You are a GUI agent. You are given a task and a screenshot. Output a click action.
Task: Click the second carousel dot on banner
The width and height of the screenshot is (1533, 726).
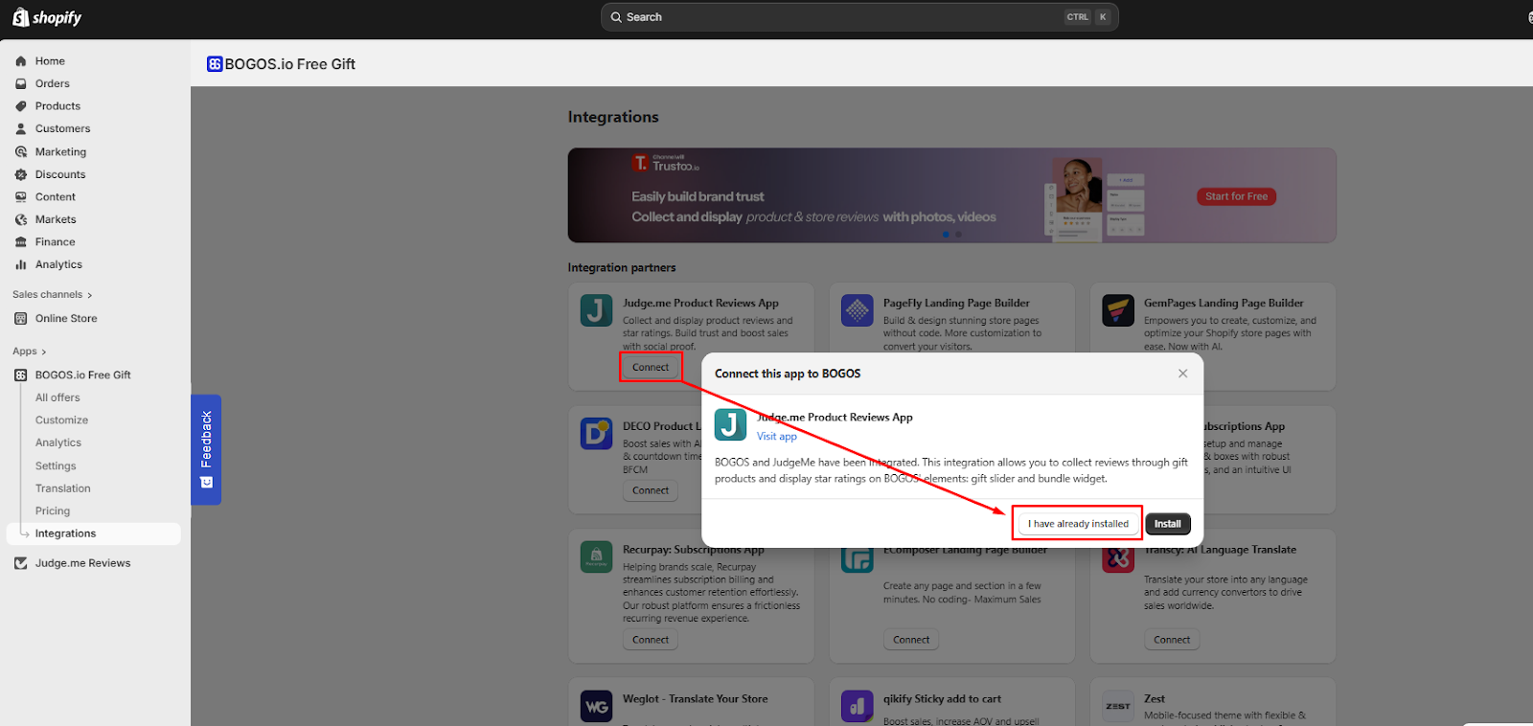pyautogui.click(x=958, y=234)
